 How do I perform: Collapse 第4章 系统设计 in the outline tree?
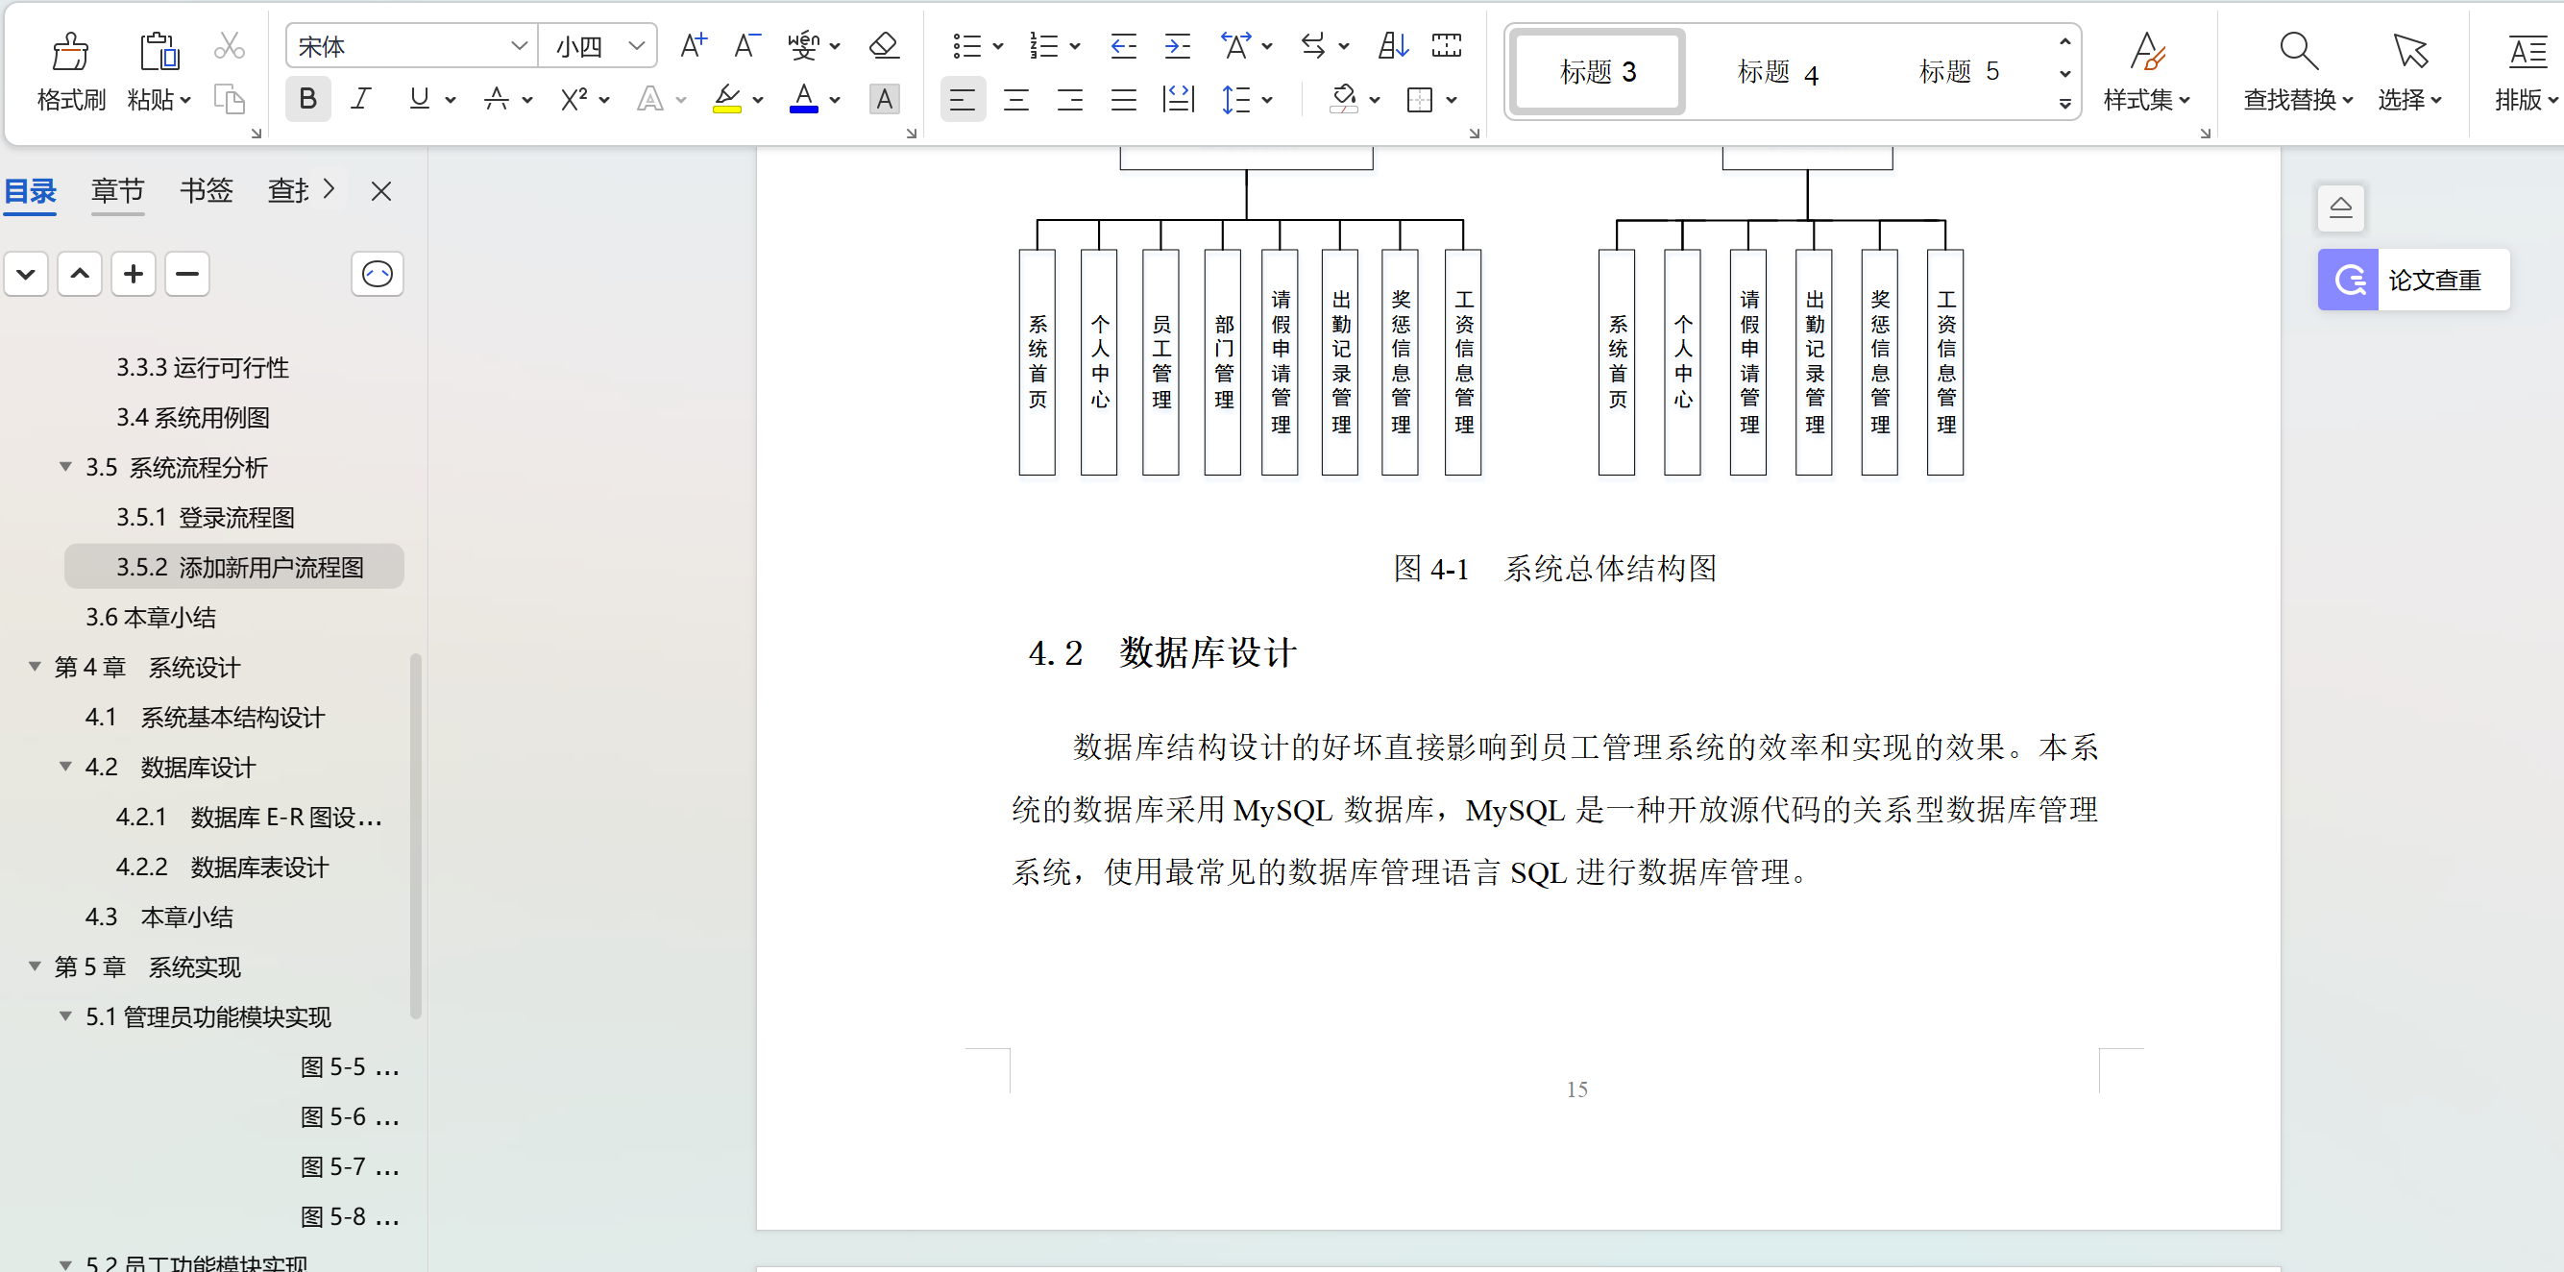click(34, 667)
